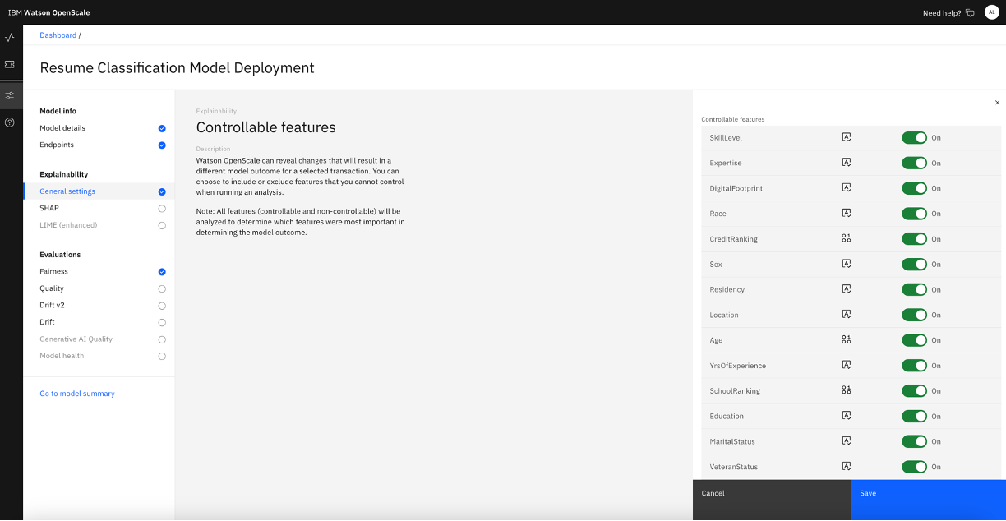Click the Quality status radio circle
Screen dimensions: 1006x521
[x=162, y=289]
